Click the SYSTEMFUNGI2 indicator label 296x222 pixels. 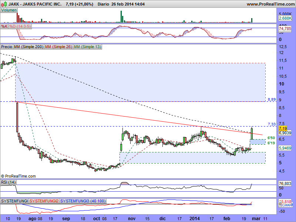[44, 201]
